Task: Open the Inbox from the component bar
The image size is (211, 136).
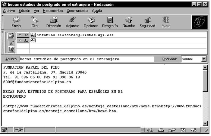Action: pyautogui.click(x=161, y=130)
